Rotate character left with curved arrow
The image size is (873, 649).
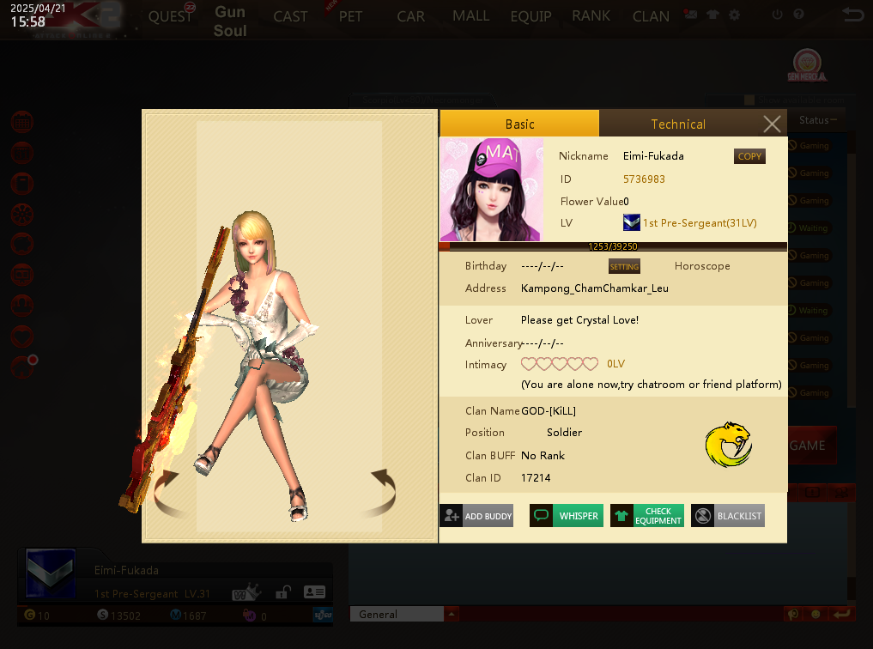(x=171, y=494)
